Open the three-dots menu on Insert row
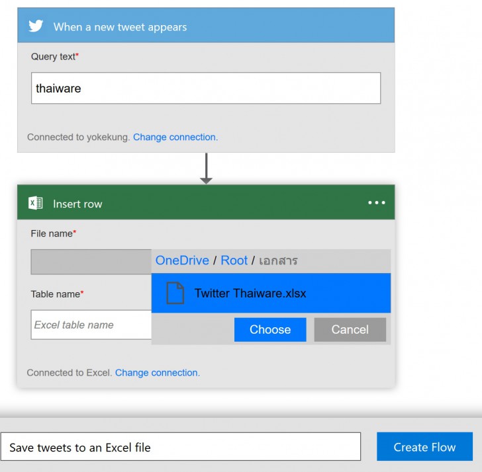Screen dimensions: 482x472 [x=377, y=202]
